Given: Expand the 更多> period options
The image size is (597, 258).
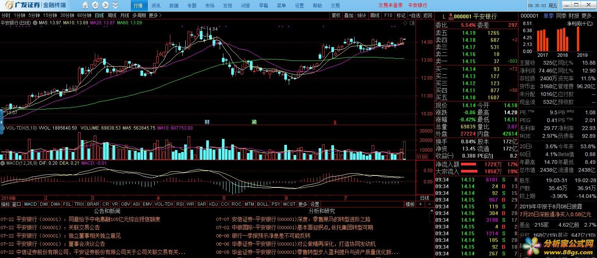Looking at the screenshot, I should 155,16.
